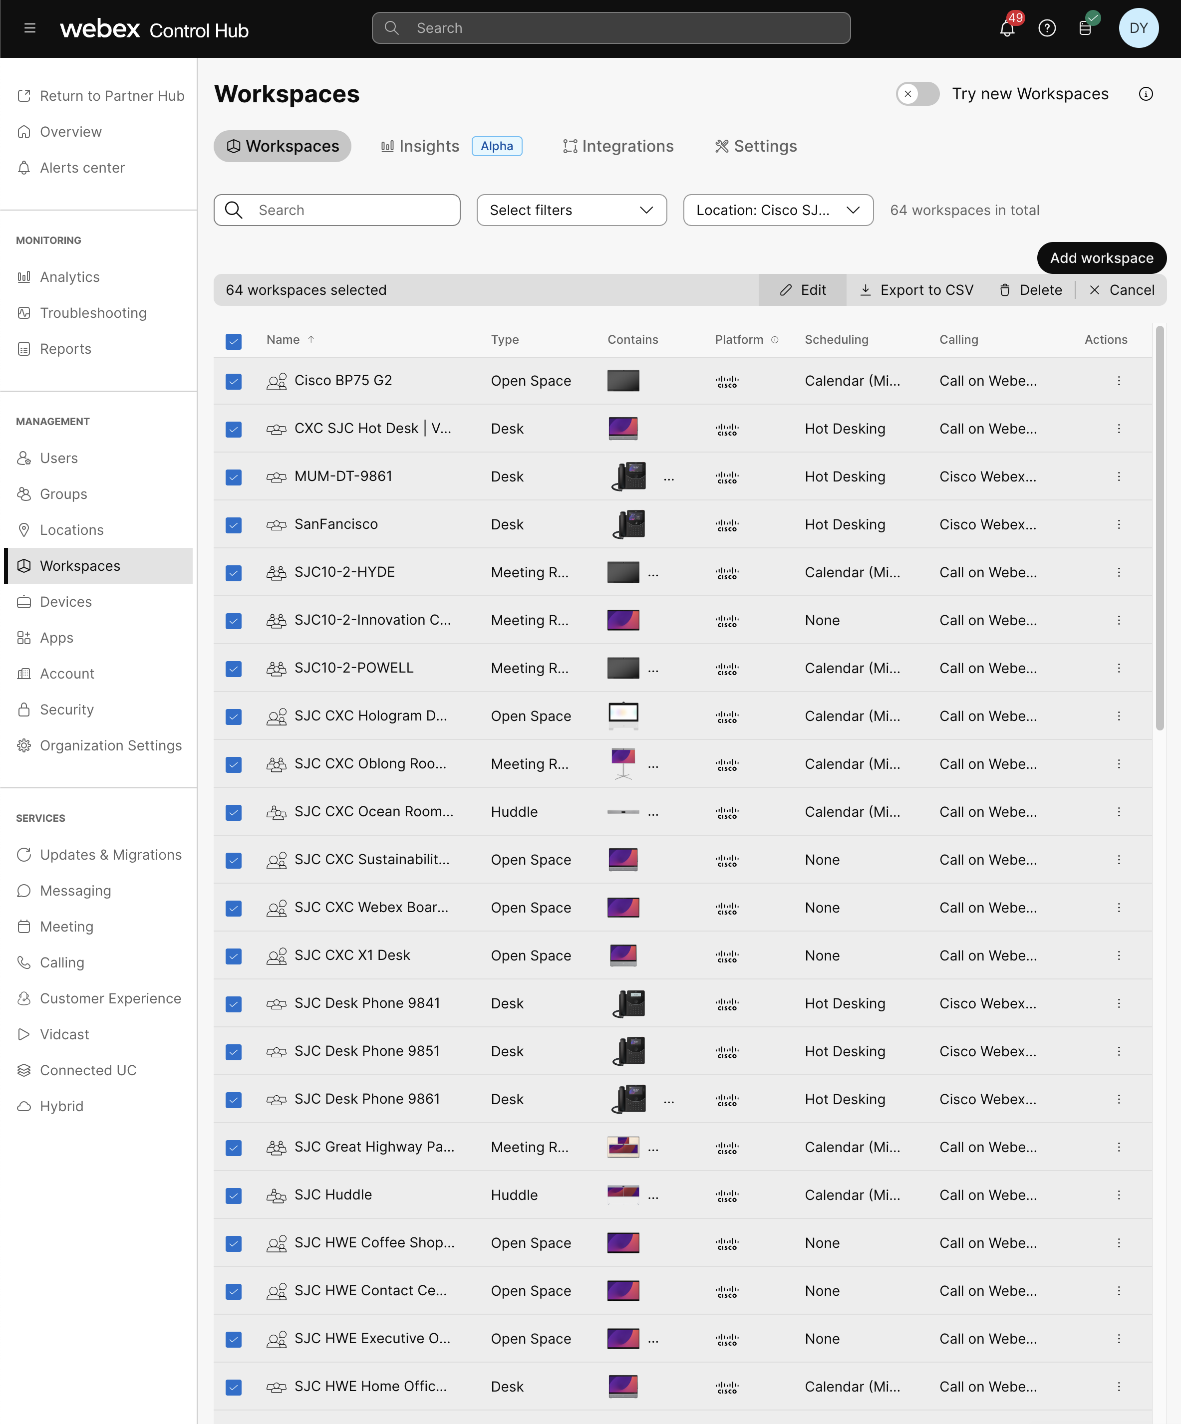Open the Troubleshooting section

[x=93, y=313]
